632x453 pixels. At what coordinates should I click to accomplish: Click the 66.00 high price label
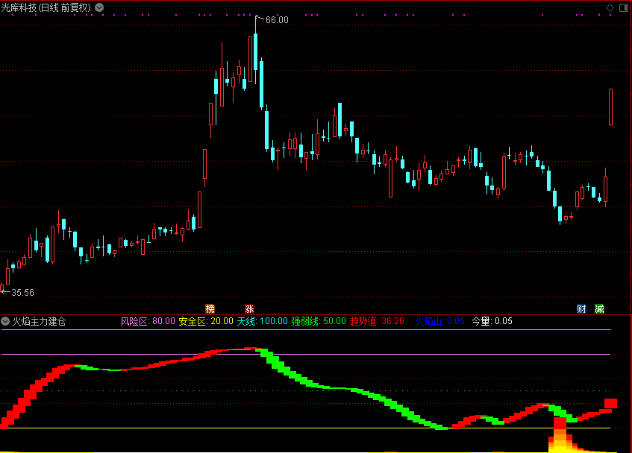point(277,19)
